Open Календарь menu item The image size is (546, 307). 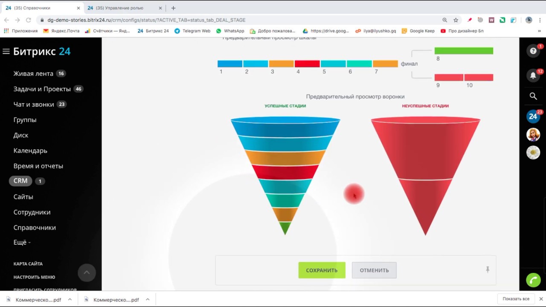tap(30, 151)
